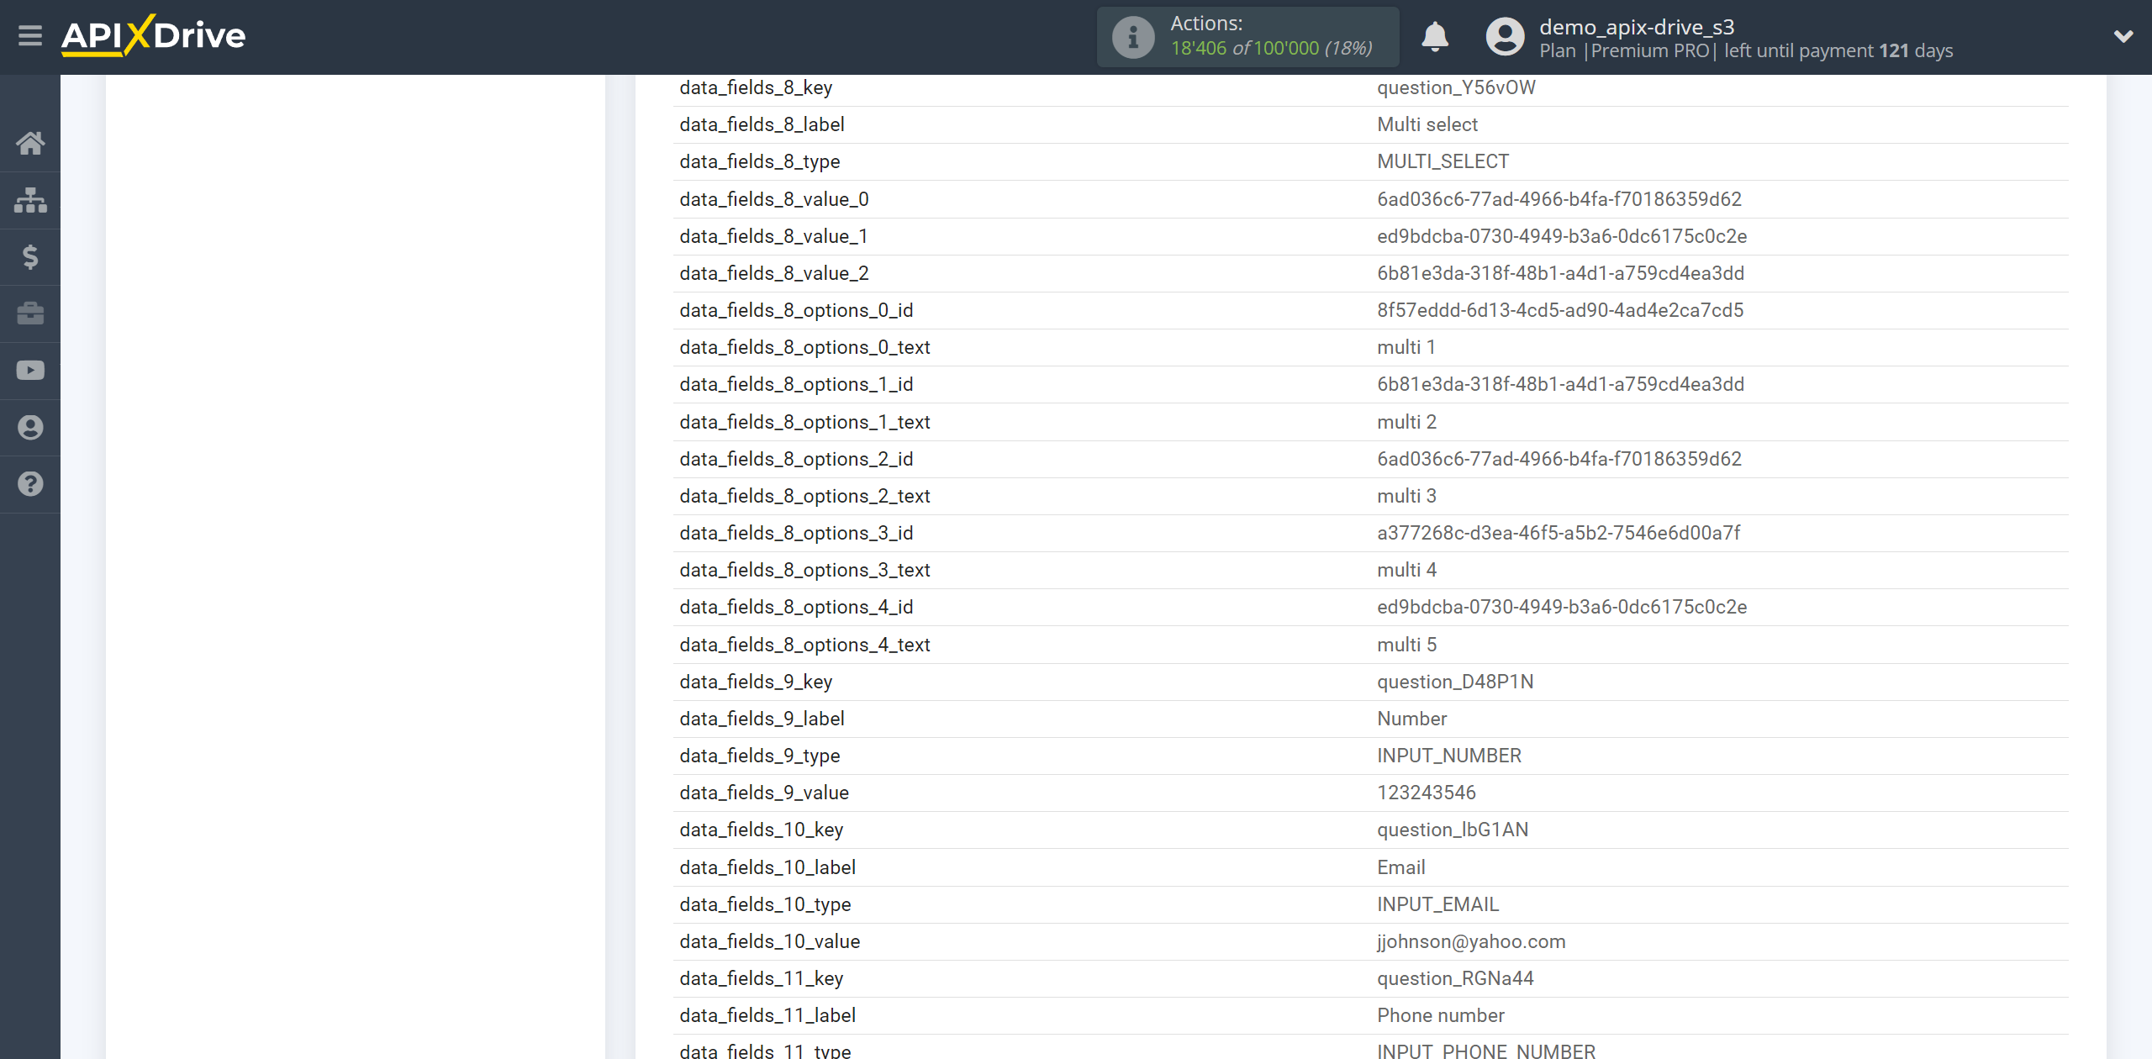2152x1059 pixels.
Task: Select the 'Number' label value
Action: point(1412,719)
